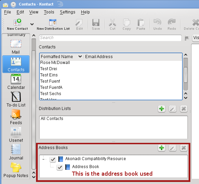Viewport: 199px width, 184px height.
Task: Delete the selected address book
Action: [184, 148]
